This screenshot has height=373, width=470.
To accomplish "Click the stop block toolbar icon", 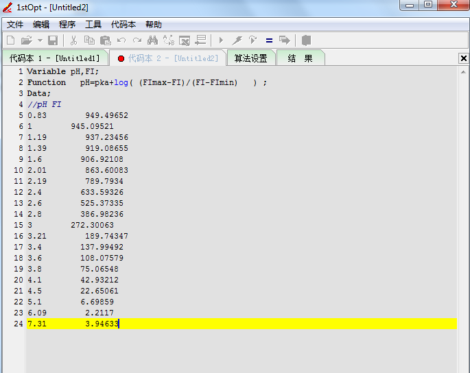I will pos(306,40).
